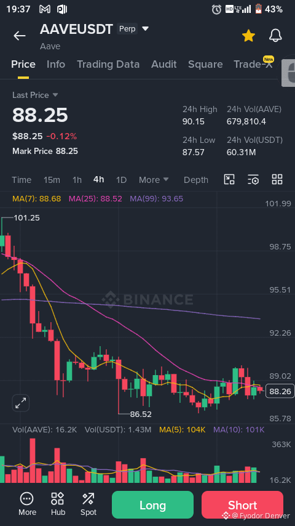Screen dimensions: 295x526
Task: Select the 15m chart interval
Action: point(52,180)
